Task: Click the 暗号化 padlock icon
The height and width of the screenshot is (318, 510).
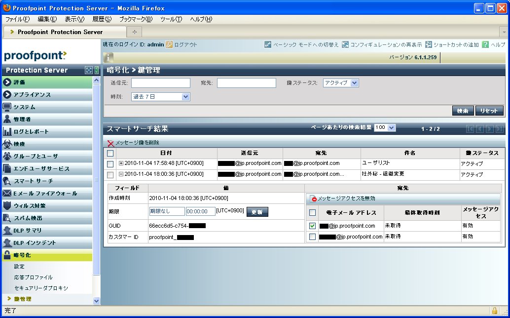Action: pos(7,255)
